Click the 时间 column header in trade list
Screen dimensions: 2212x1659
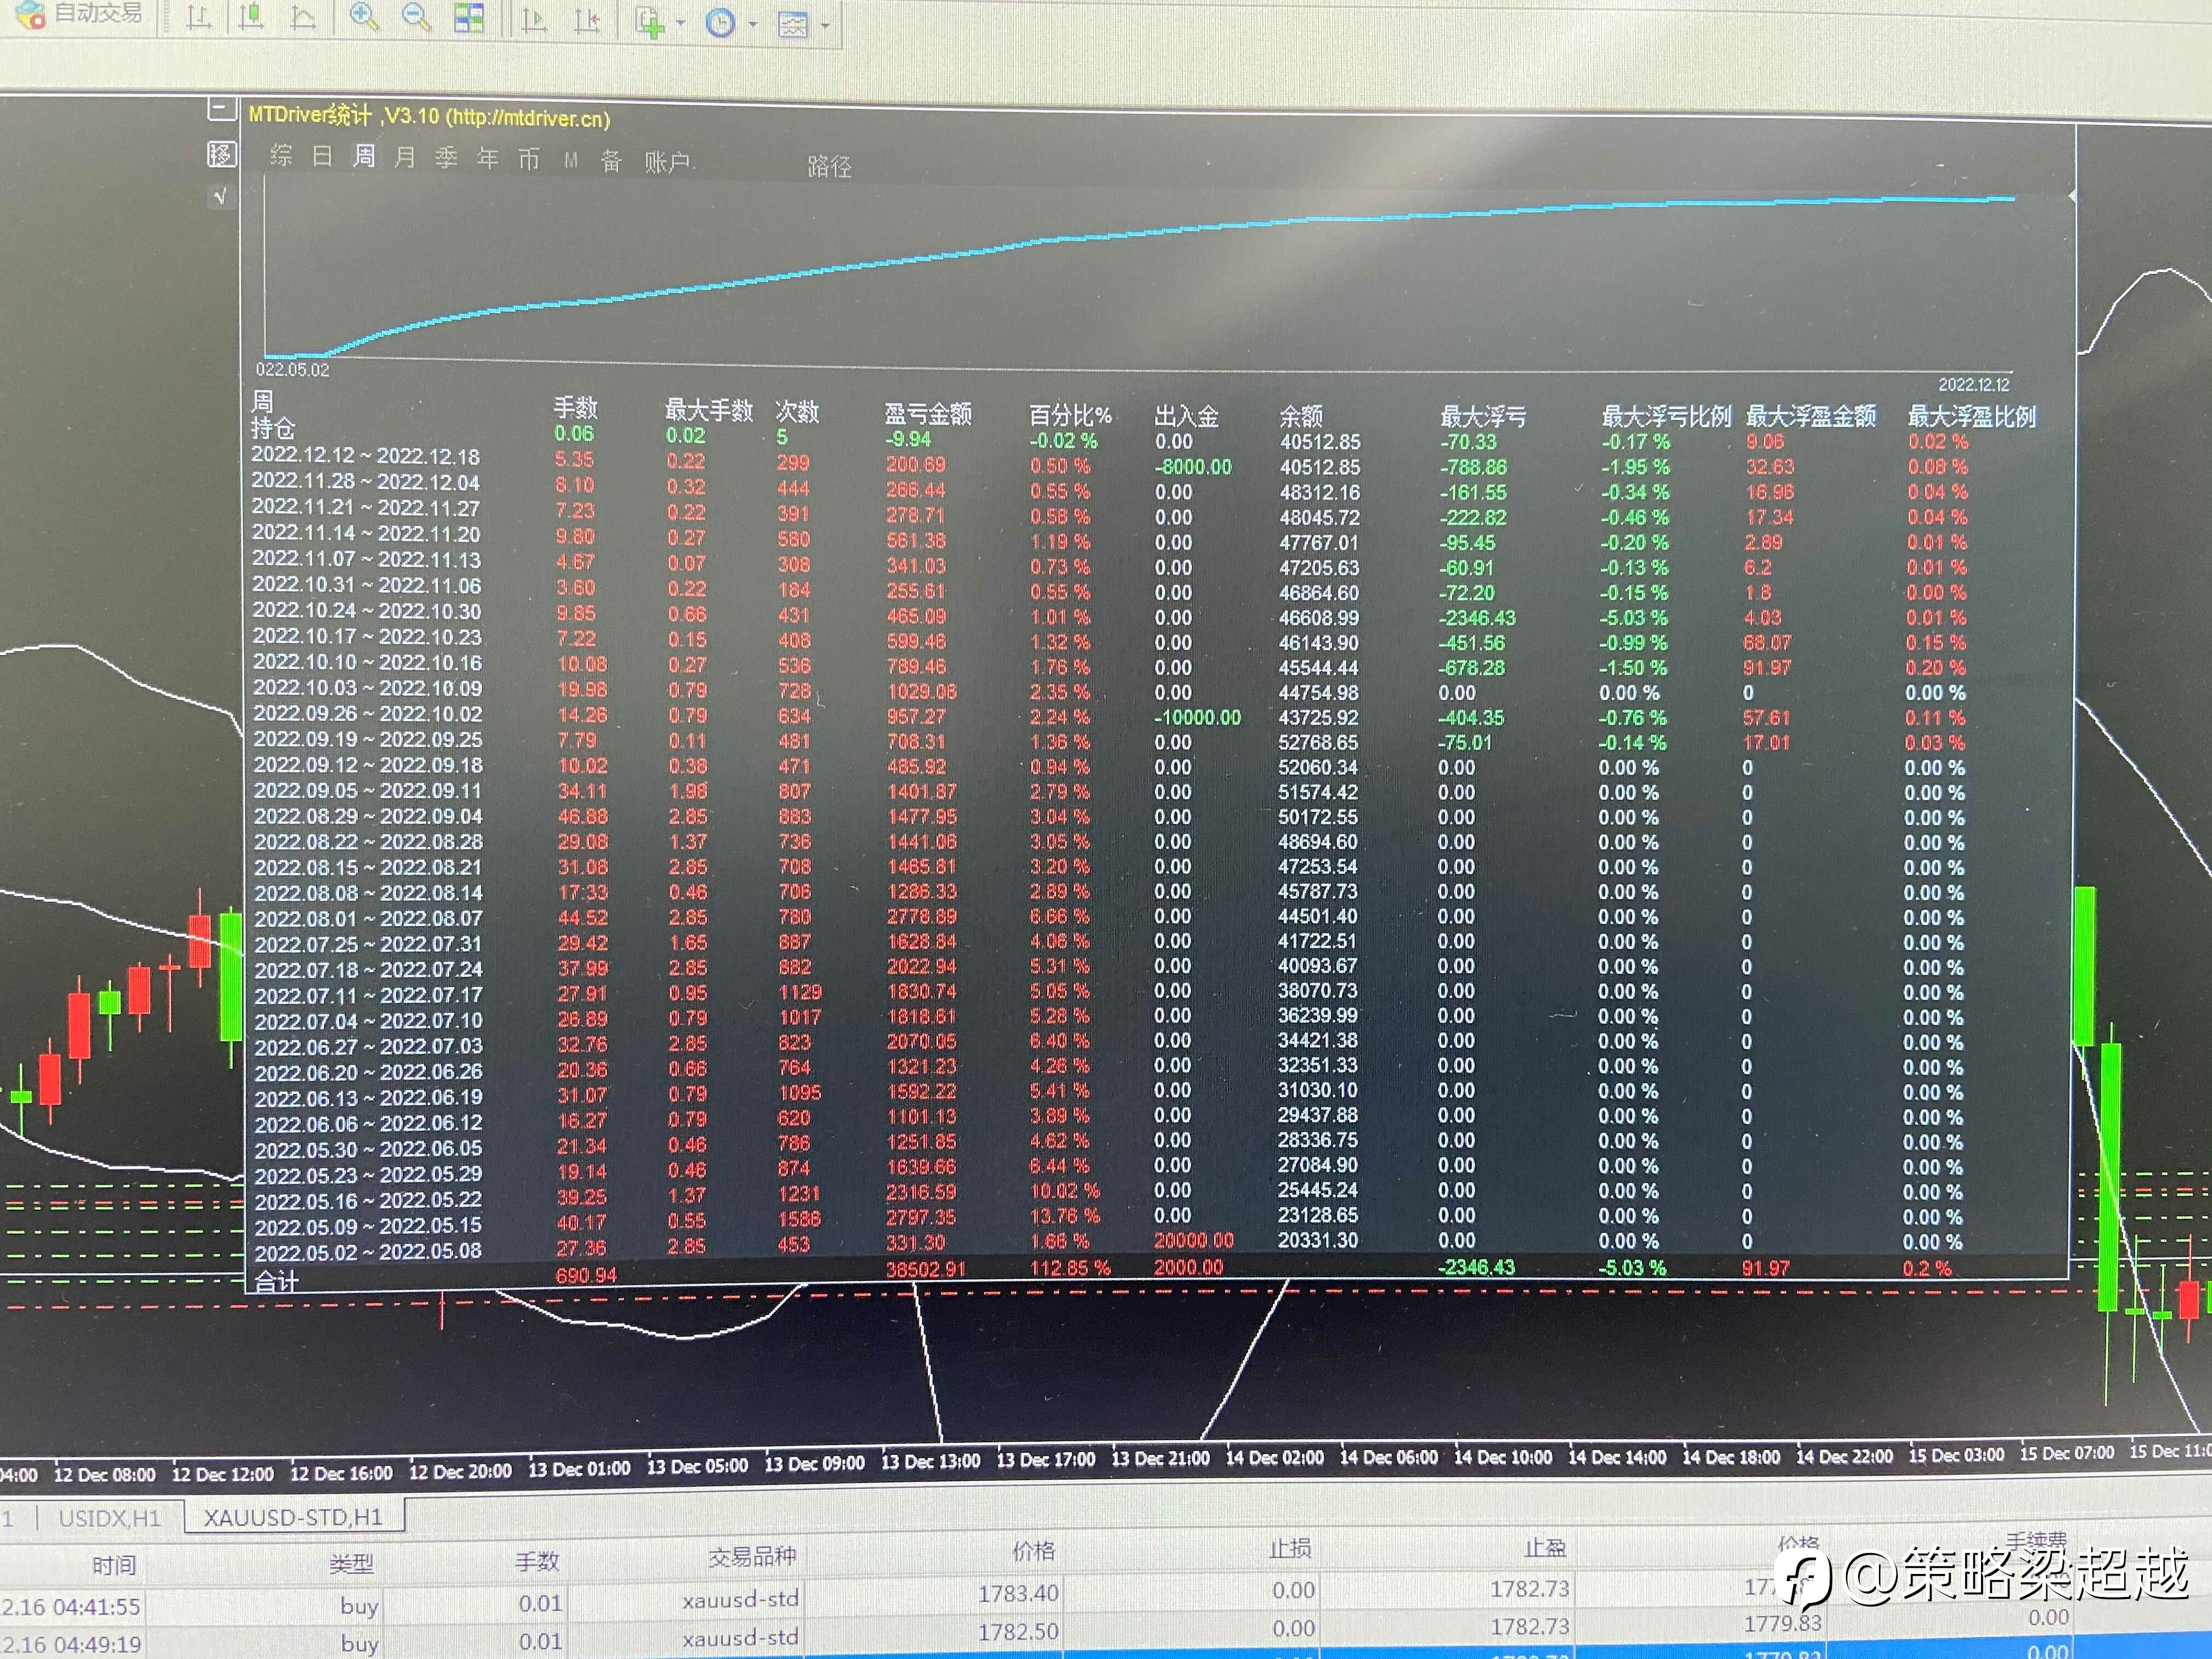coord(113,1565)
